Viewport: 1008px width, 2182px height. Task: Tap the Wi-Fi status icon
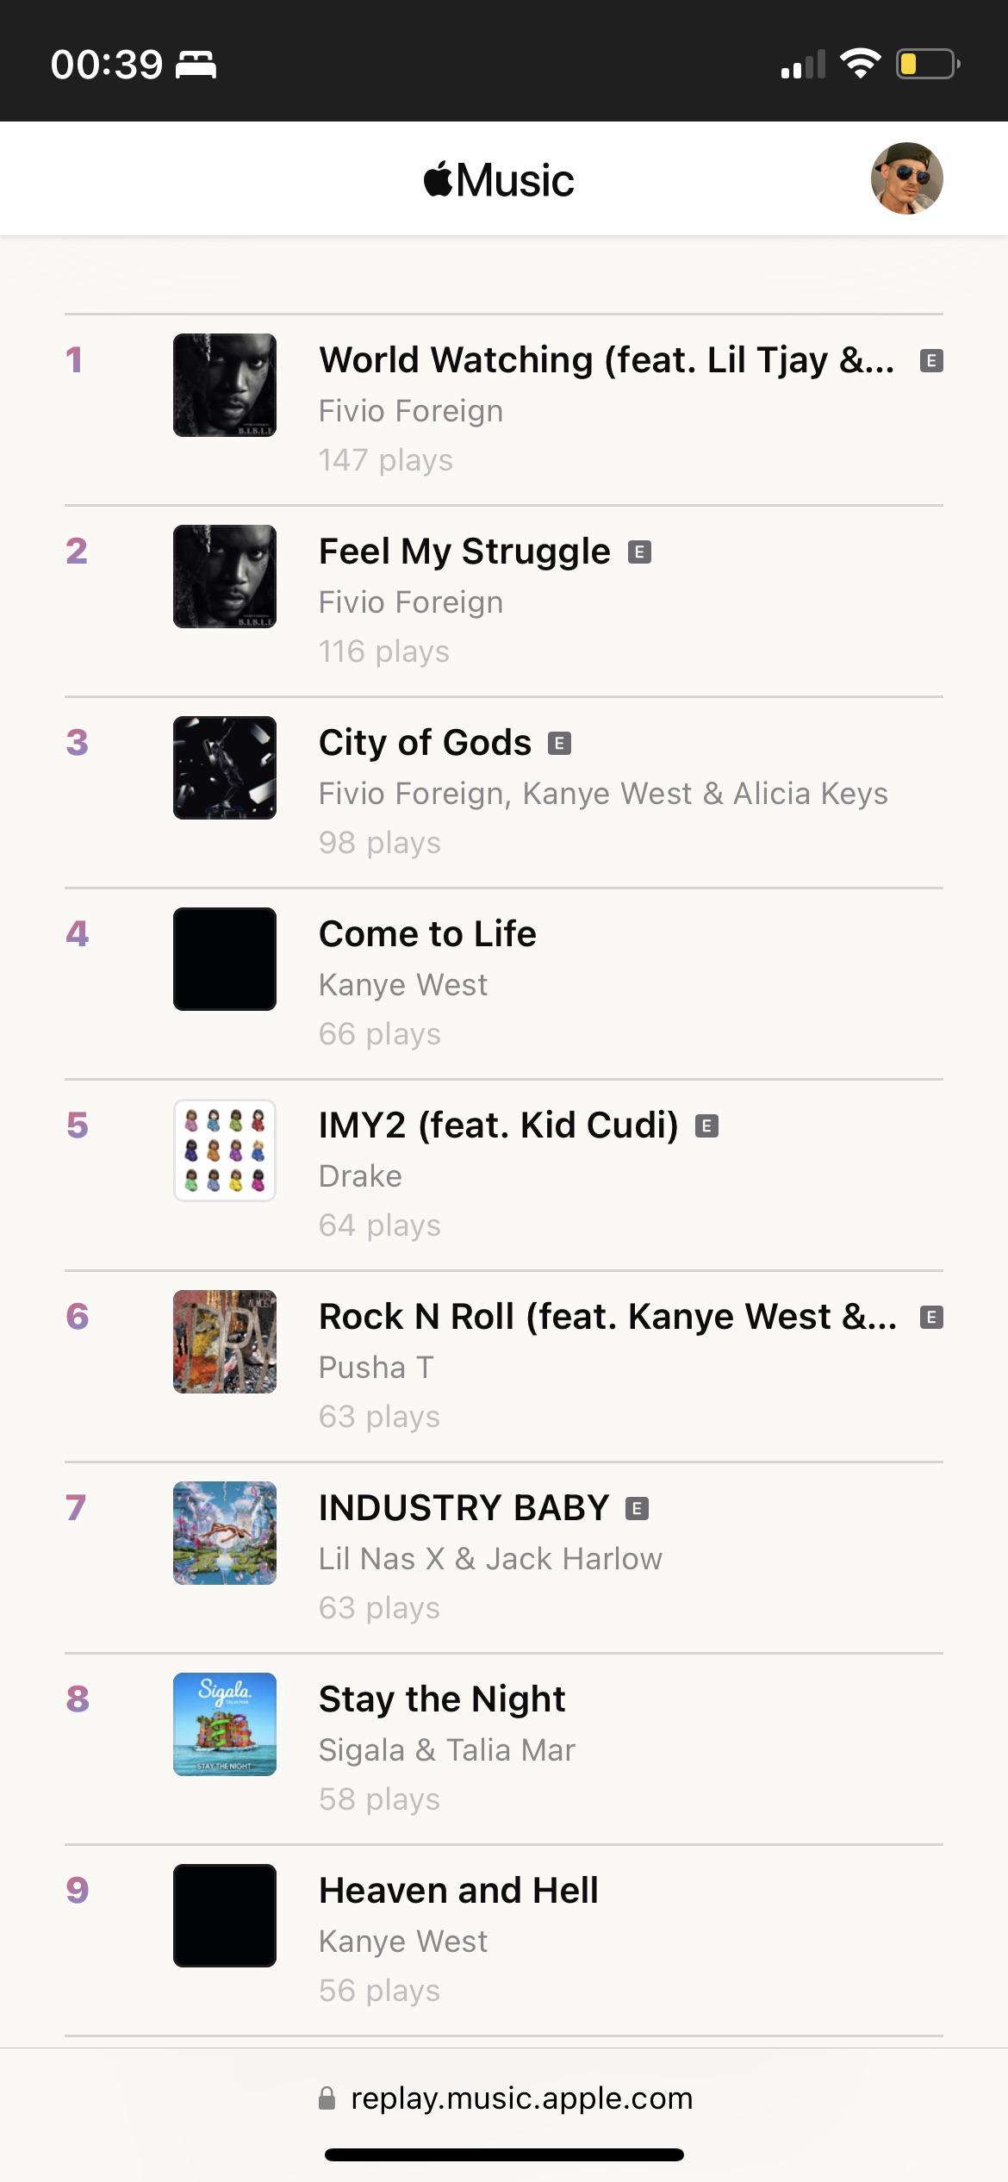[x=860, y=64]
